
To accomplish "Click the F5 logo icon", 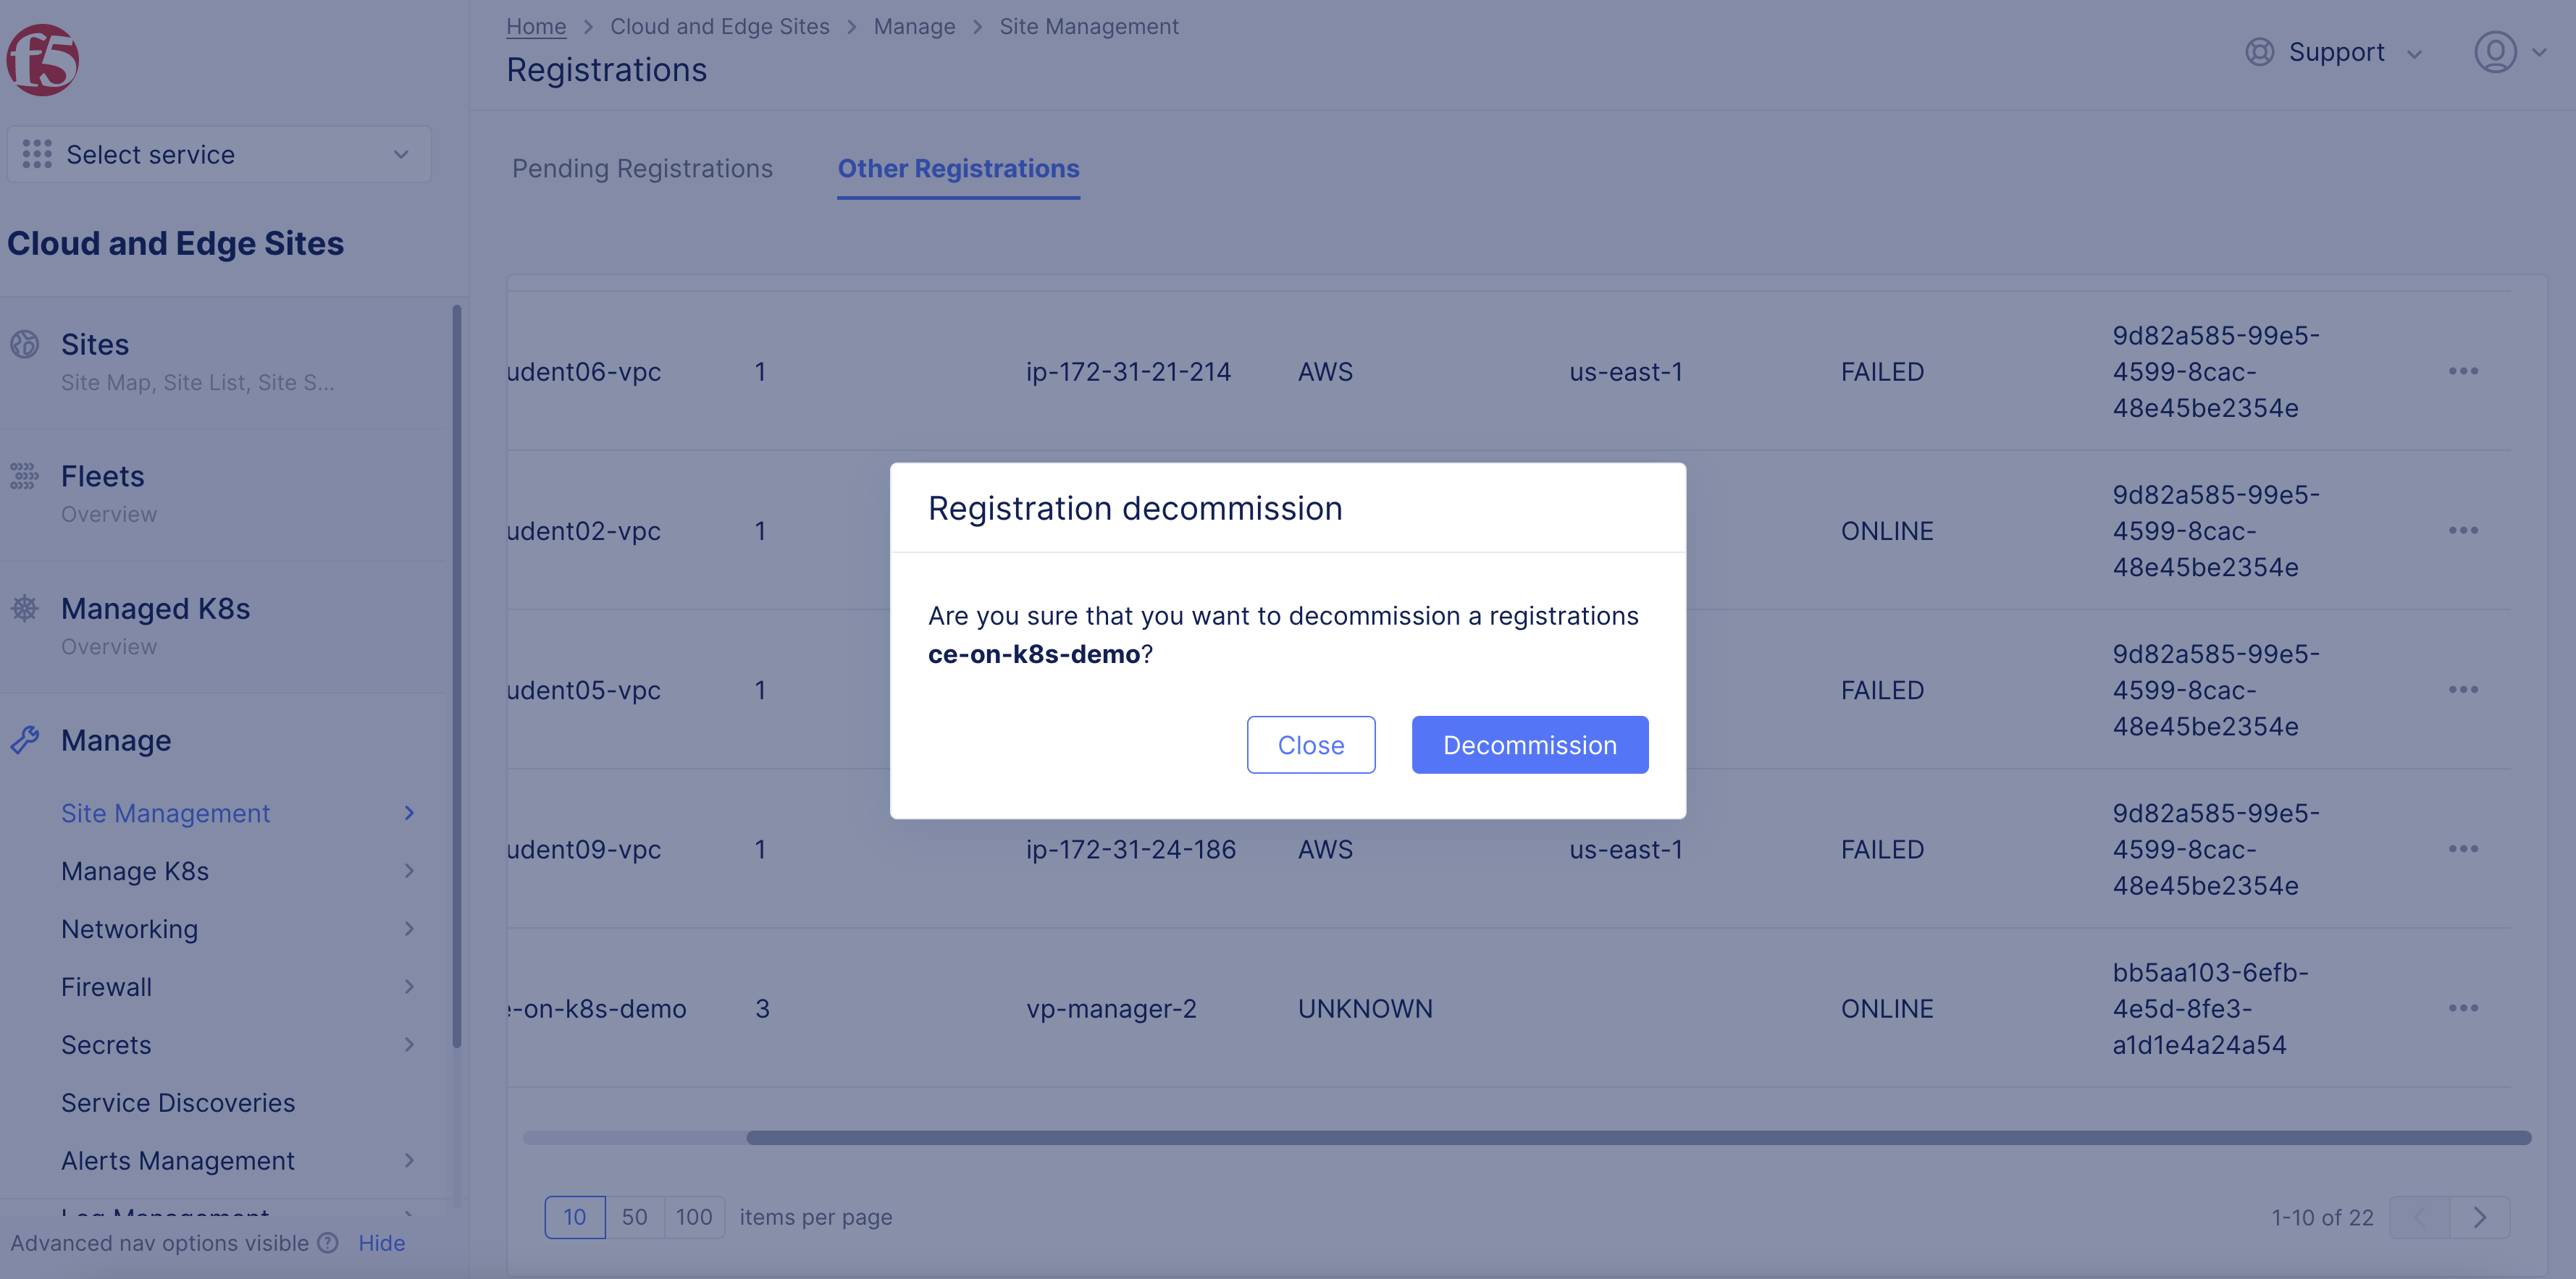I will pos(43,60).
